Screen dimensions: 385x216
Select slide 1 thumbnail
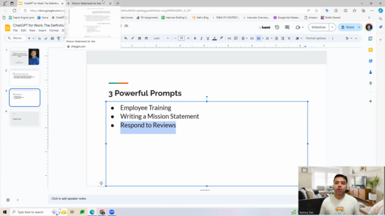pyautogui.click(x=25, y=57)
